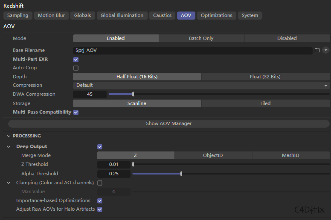Toggle Adjust Raw AOVs for Halo Artifacts

(x=100, y=209)
